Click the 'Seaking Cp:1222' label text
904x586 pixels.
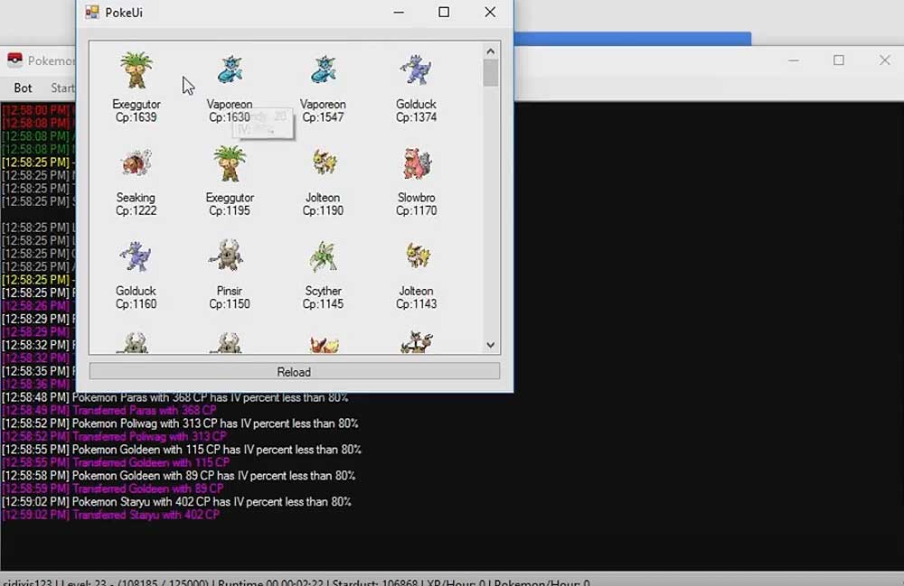[x=137, y=204]
